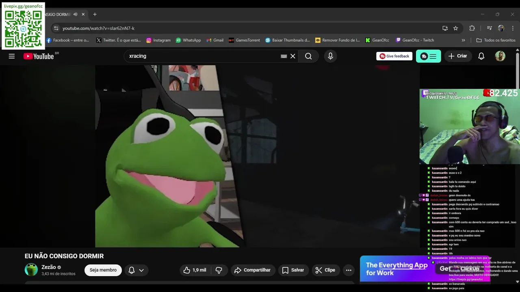Dislike the video
Image resolution: width=520 pixels, height=292 pixels.
point(219,270)
